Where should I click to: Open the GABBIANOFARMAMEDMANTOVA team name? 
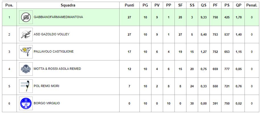(58, 17)
